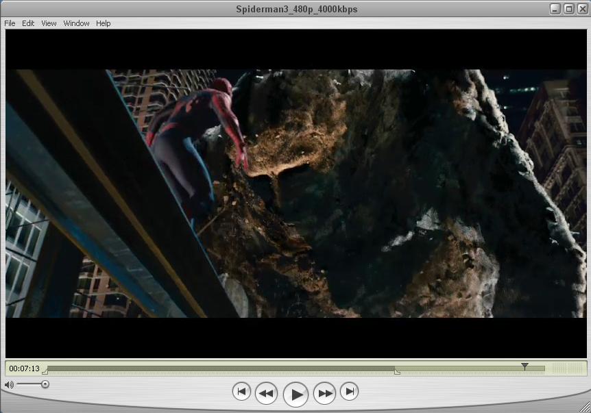The width and height of the screenshot is (591, 413).
Task: Open the Help menu
Action: (103, 23)
